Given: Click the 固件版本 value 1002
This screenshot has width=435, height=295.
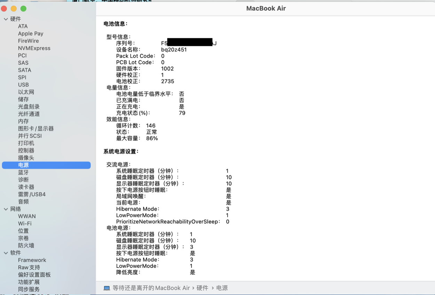Looking at the screenshot, I should click(x=167, y=69).
